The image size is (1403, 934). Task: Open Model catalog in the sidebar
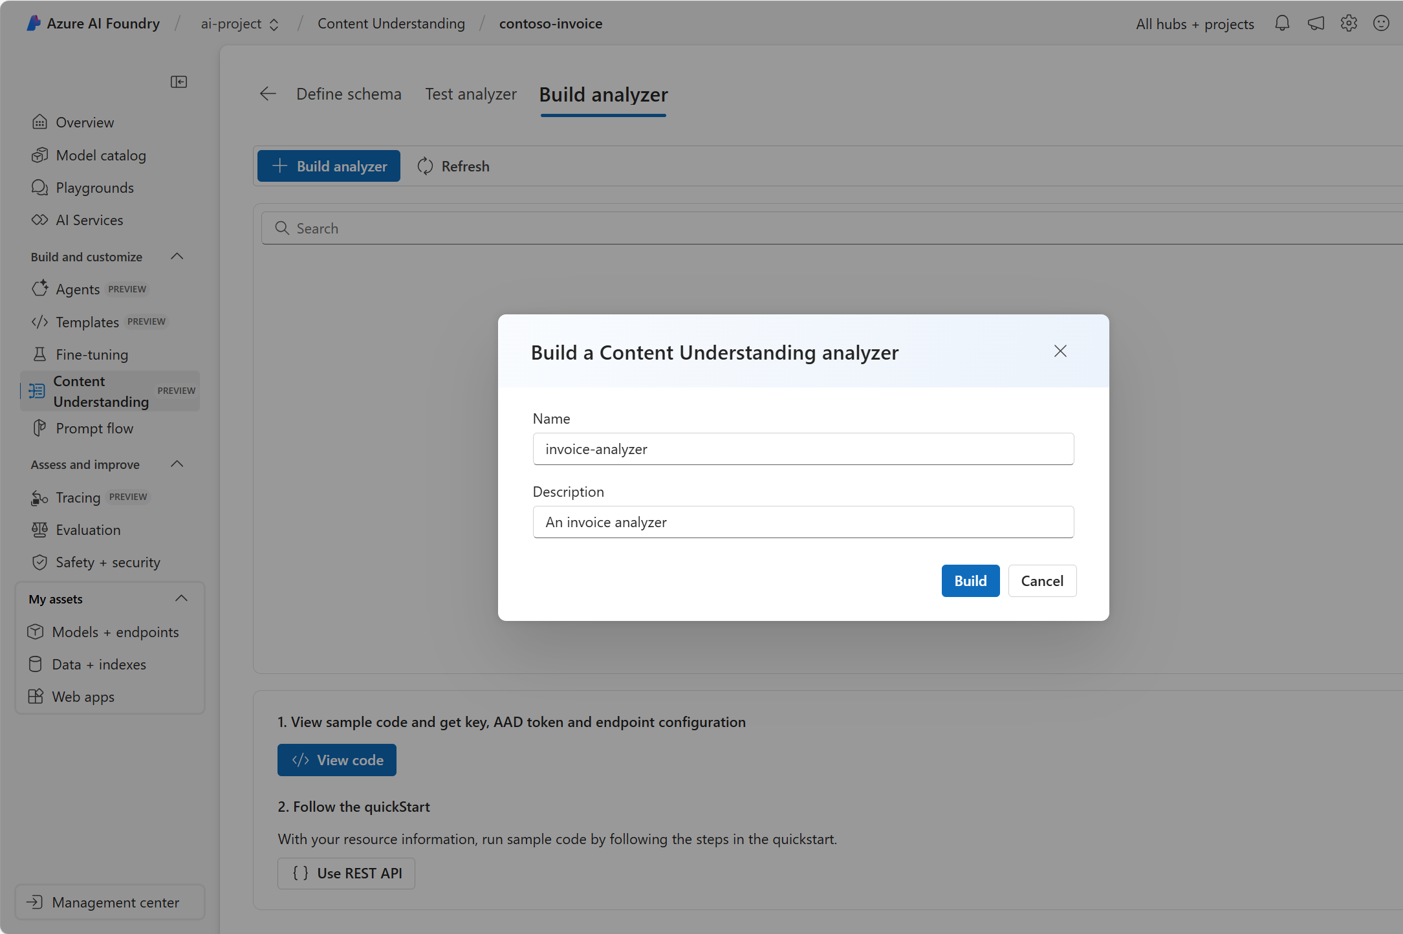coord(101,155)
